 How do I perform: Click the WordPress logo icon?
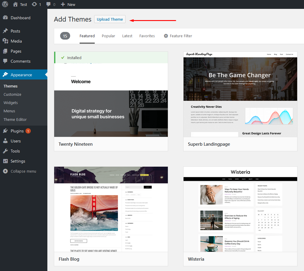pyautogui.click(x=5, y=4)
